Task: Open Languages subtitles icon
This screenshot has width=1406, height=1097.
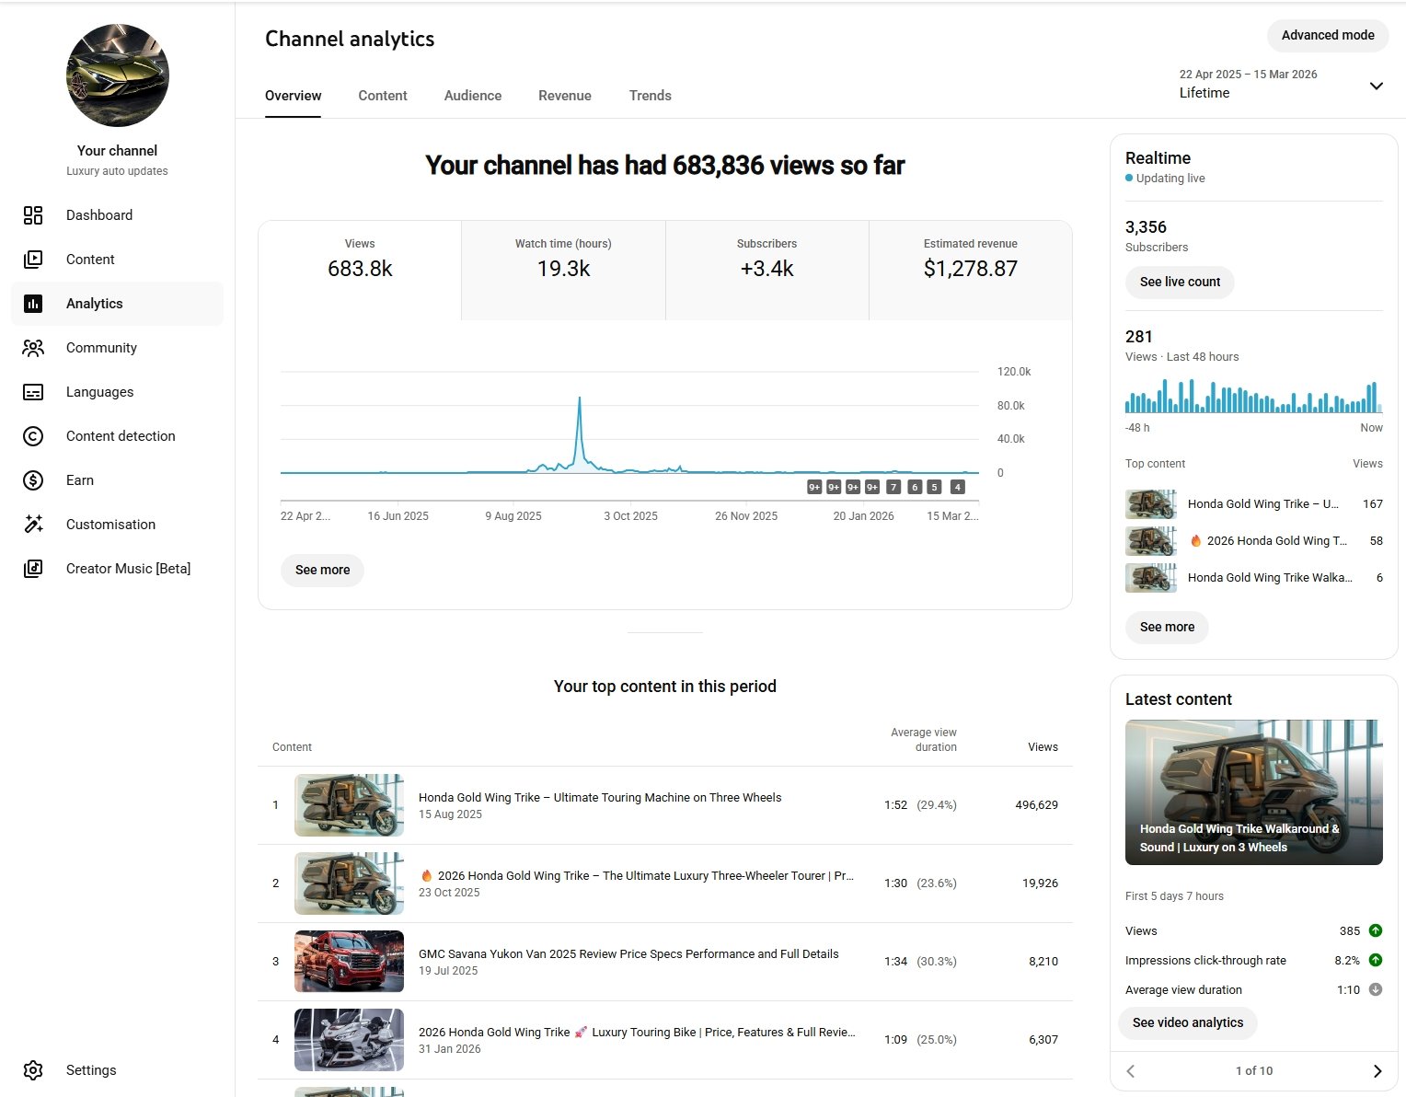Action: pyautogui.click(x=33, y=392)
